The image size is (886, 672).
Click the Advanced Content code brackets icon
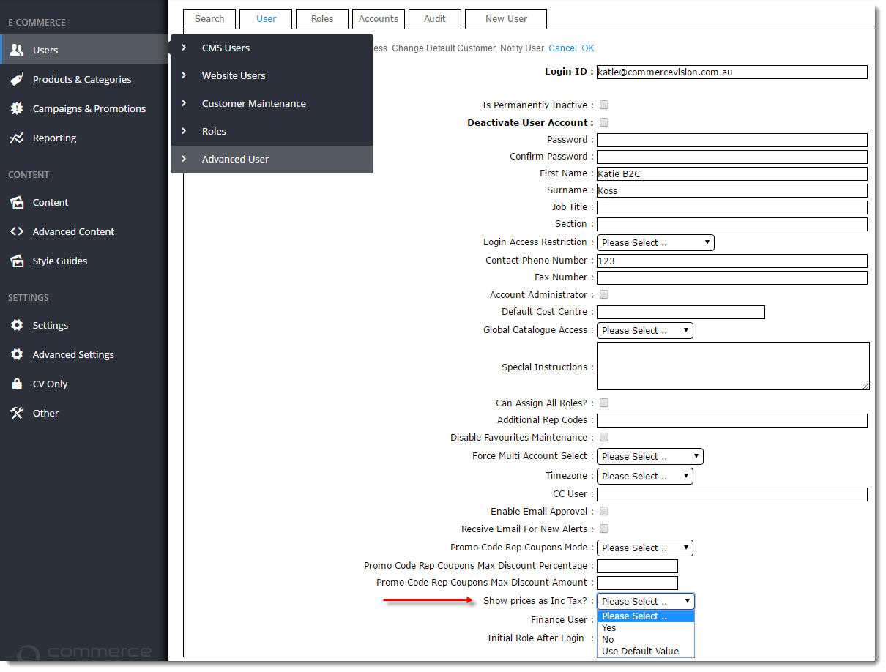(17, 231)
